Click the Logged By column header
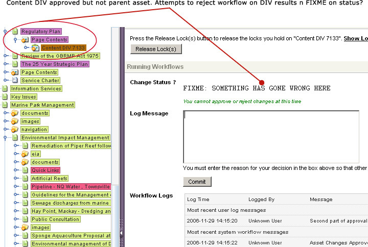368x247 pixels. point(262,200)
